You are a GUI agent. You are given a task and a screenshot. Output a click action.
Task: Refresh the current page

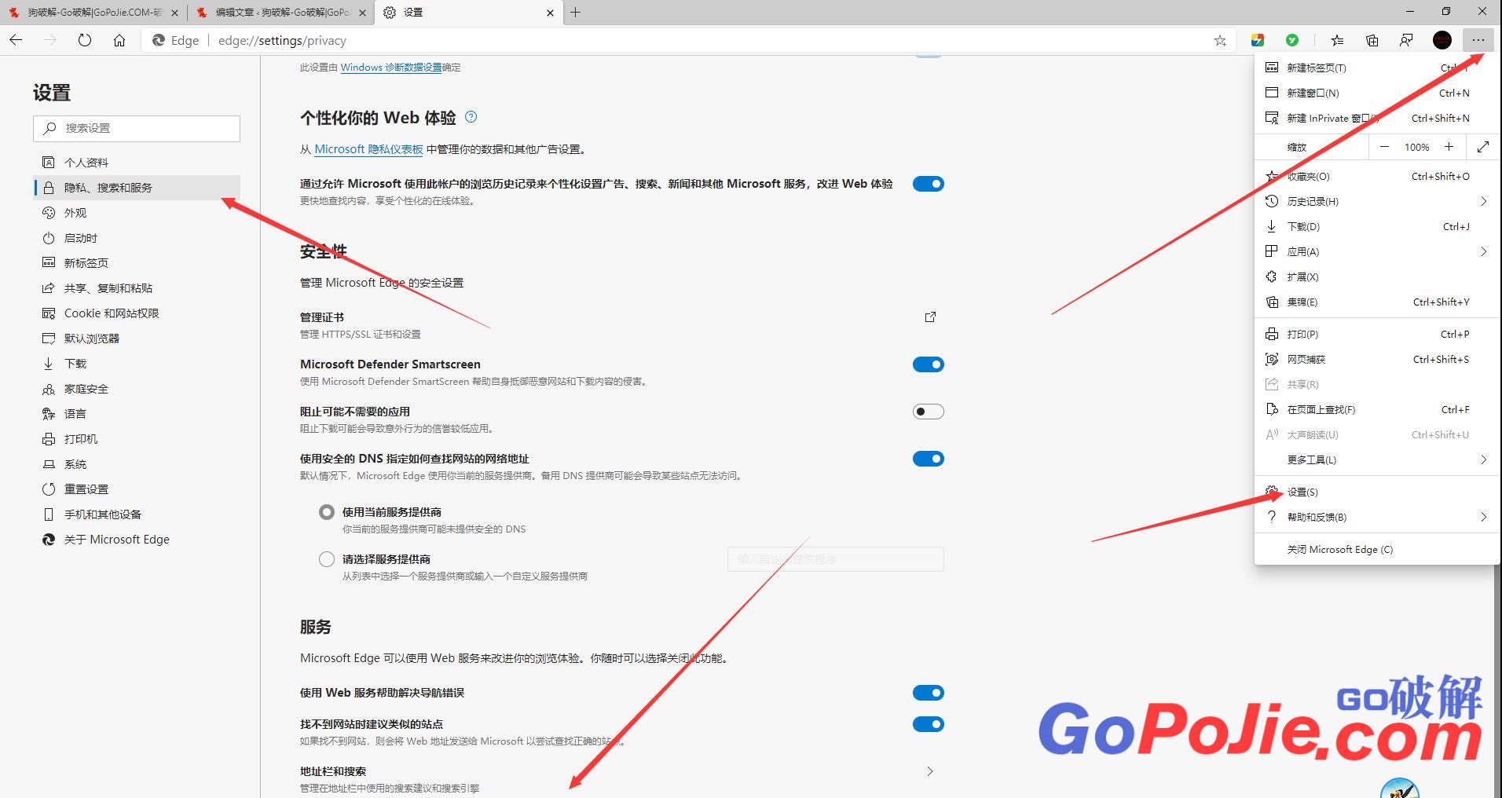[x=85, y=40]
